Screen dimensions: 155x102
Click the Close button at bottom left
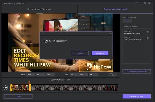18,96
